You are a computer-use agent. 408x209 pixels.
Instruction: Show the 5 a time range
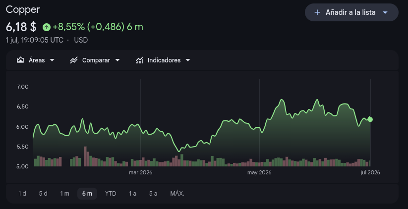pos(153,194)
